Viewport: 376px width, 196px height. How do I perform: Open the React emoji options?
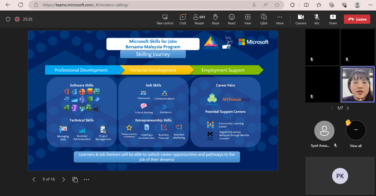click(x=232, y=19)
